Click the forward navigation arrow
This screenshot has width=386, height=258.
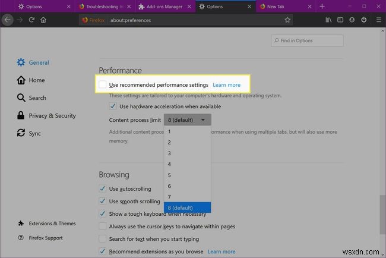pos(20,20)
